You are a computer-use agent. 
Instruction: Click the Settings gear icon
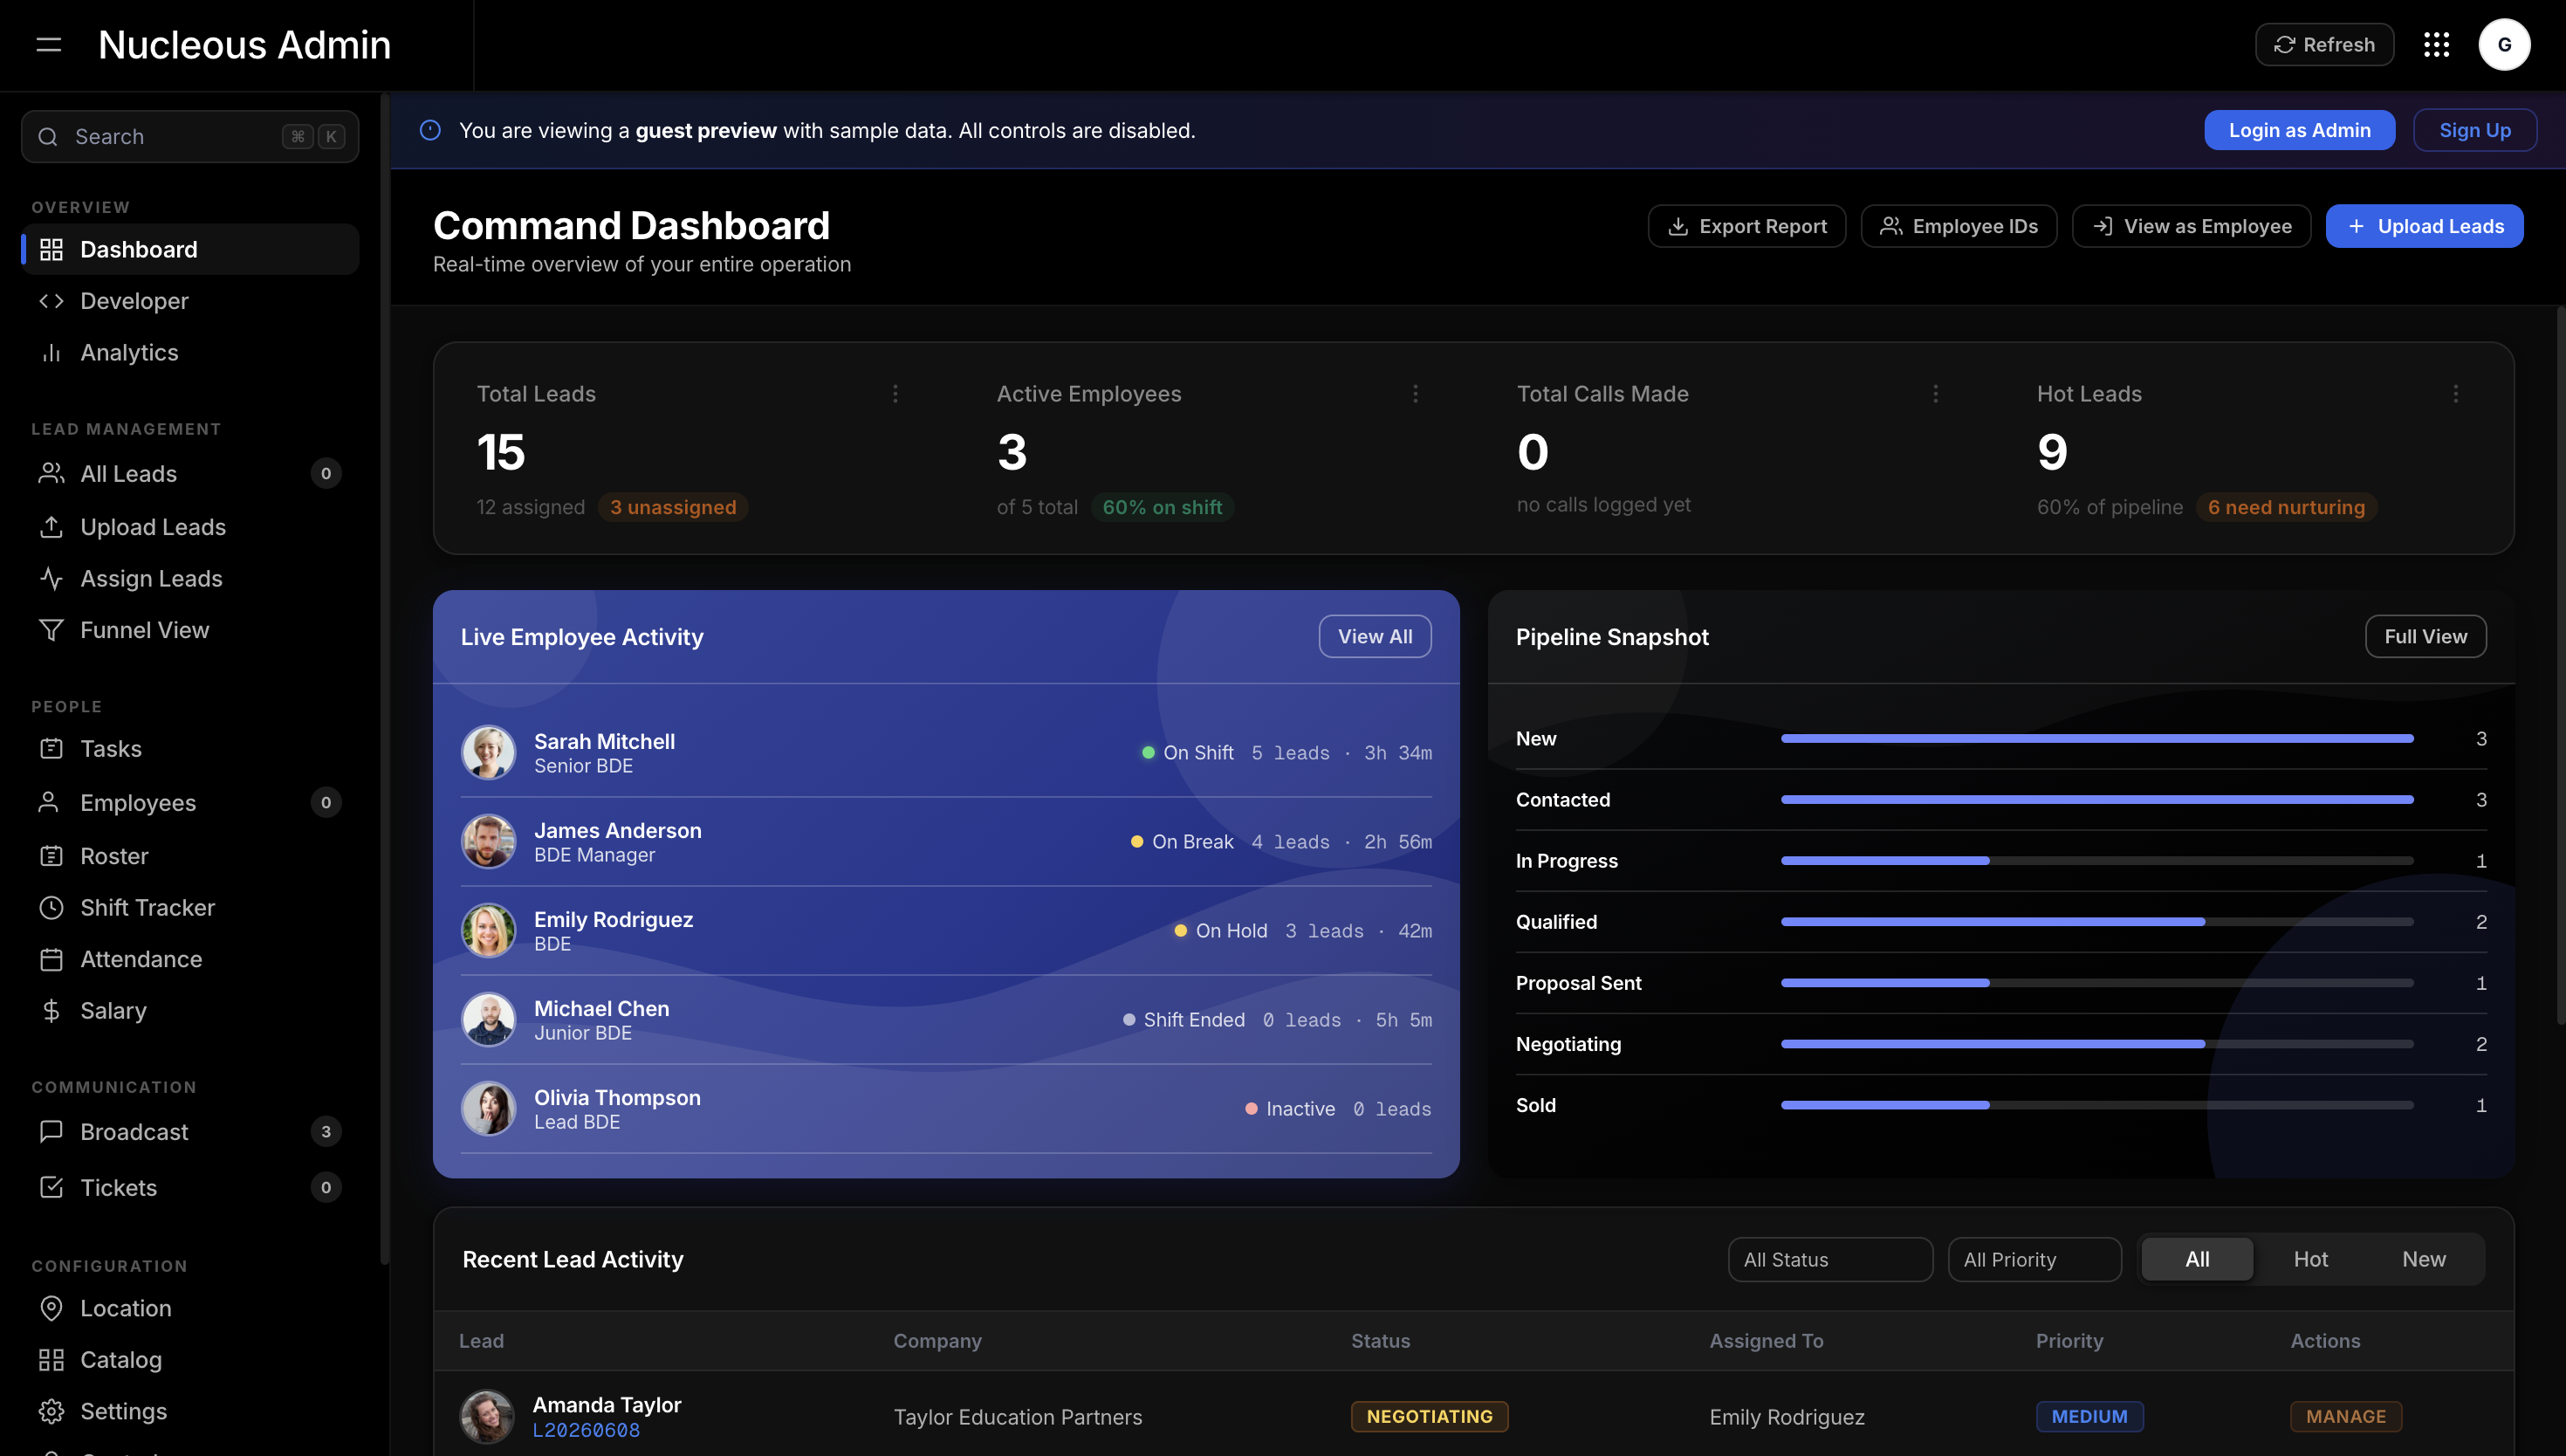tap(51, 1412)
